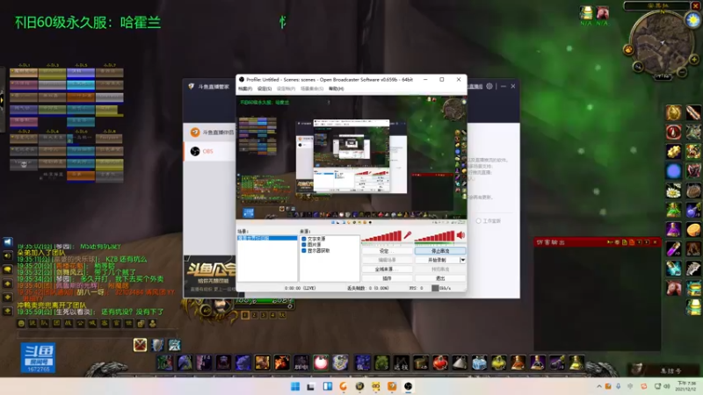Switch to action bar page 3
This screenshot has height=395, width=703.
tap(264, 315)
